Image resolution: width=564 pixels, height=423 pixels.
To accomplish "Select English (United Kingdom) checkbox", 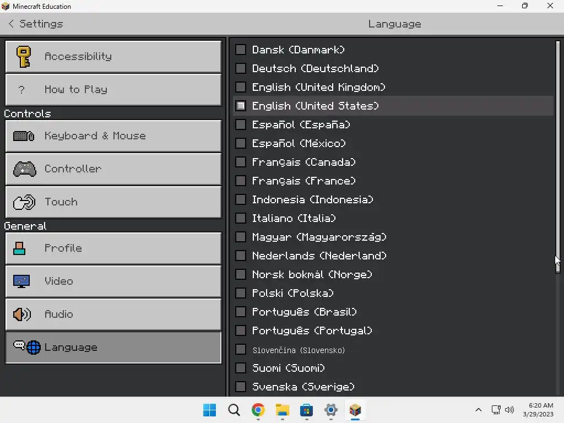I will coord(241,87).
